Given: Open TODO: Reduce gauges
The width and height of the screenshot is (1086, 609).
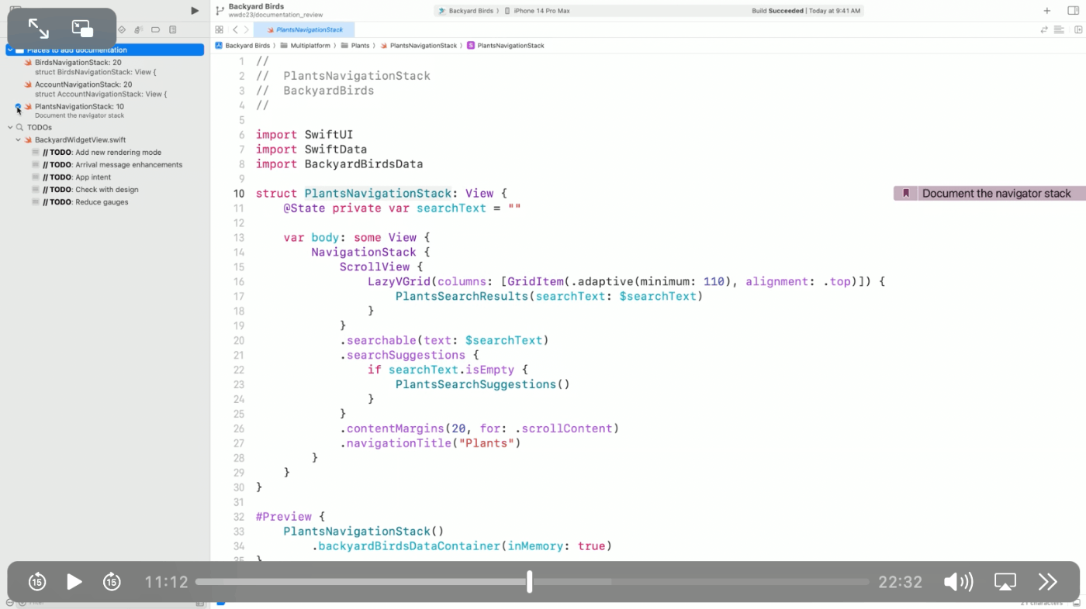Looking at the screenshot, I should (85, 202).
